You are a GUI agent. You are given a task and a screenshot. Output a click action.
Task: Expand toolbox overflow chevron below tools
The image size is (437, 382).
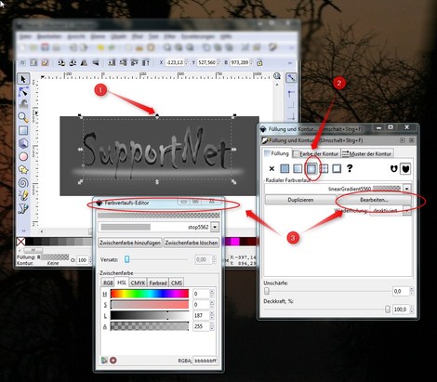(x=23, y=231)
